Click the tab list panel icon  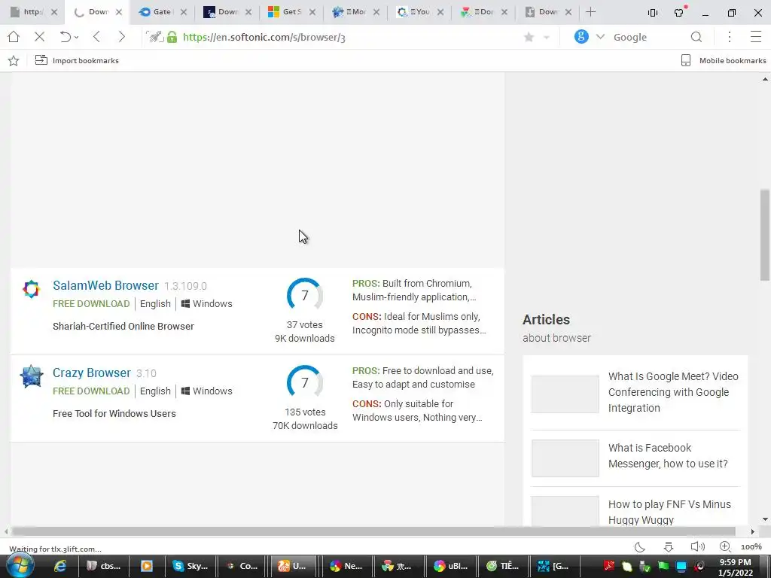[x=653, y=13]
